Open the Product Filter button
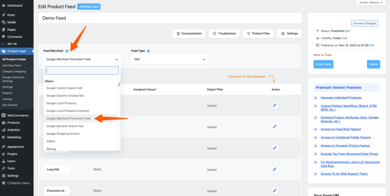The height and width of the screenshot is (196, 390). (258, 34)
